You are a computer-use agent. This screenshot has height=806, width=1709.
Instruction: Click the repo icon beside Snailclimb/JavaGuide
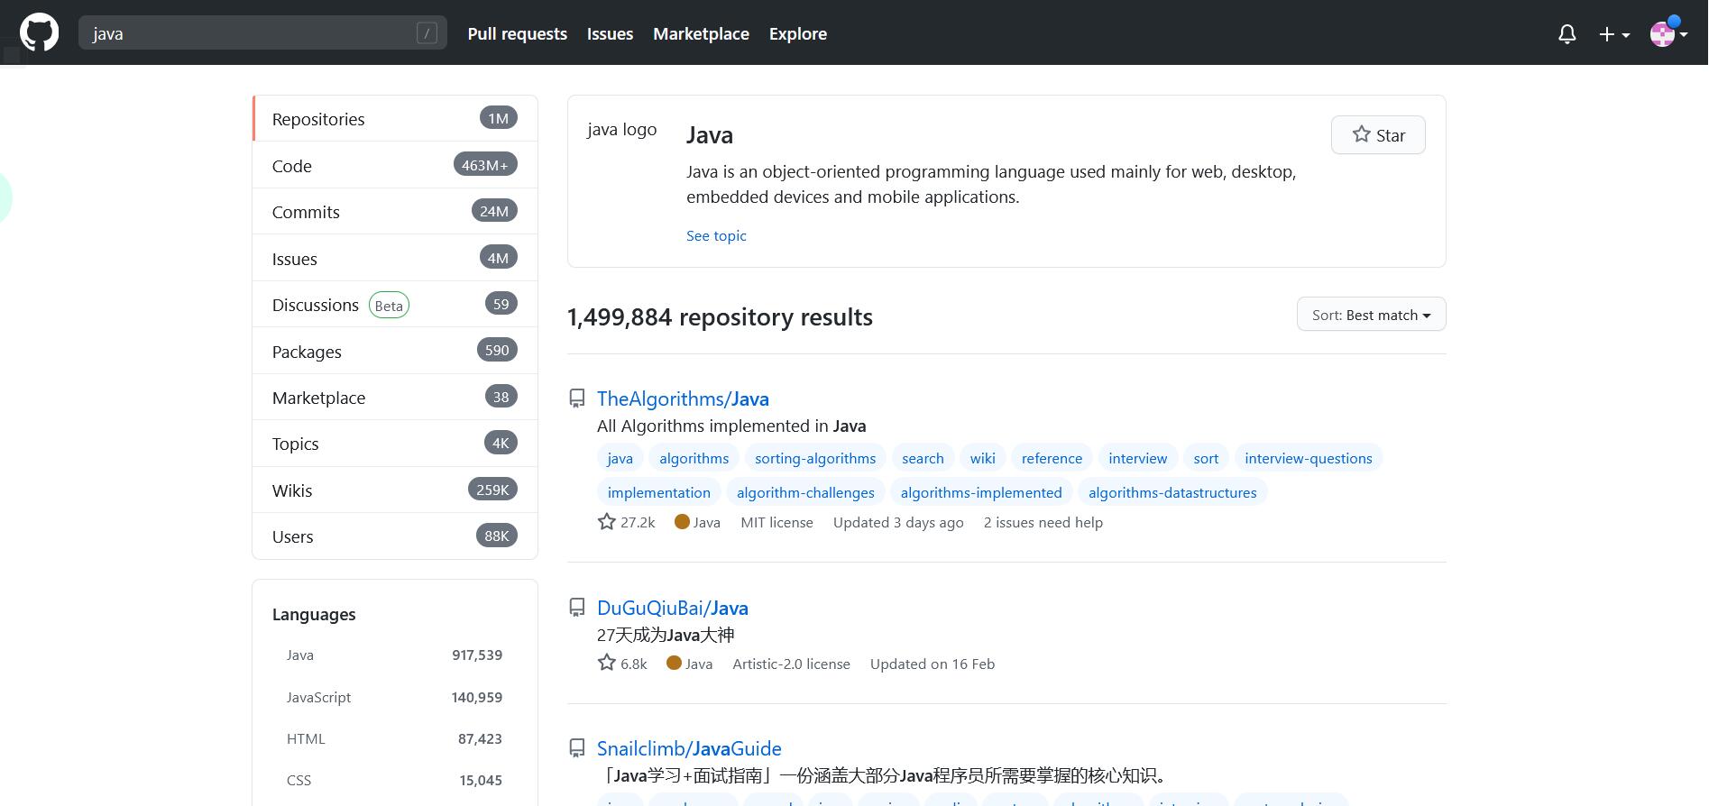[x=577, y=748]
